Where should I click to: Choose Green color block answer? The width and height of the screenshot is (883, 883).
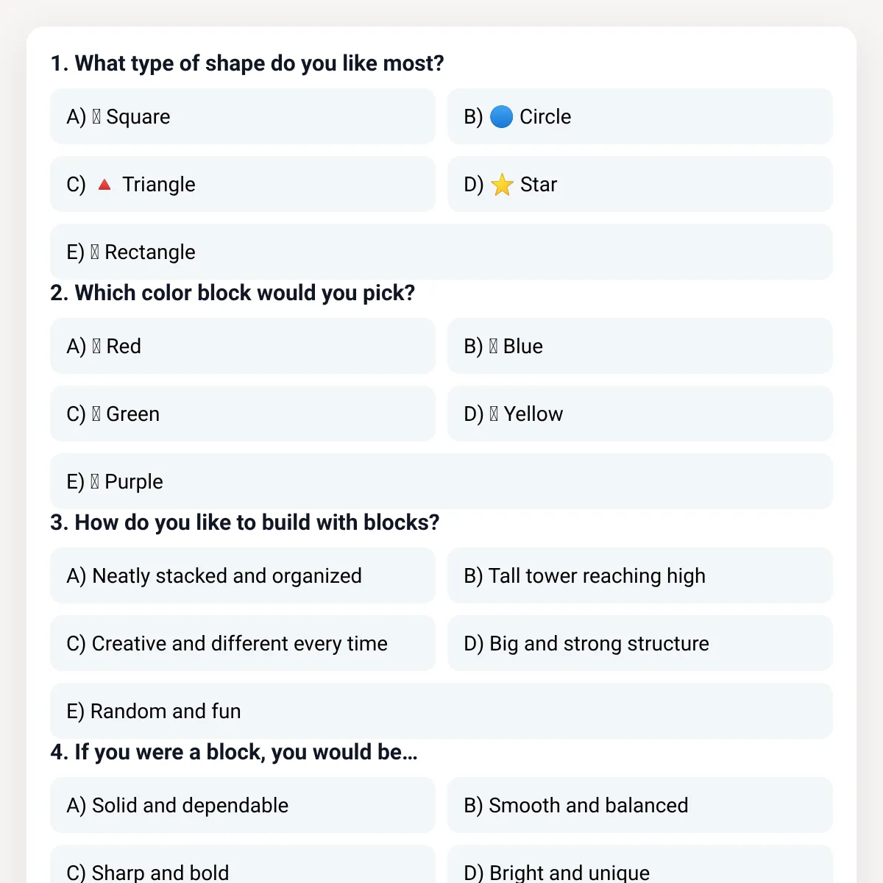pos(243,414)
